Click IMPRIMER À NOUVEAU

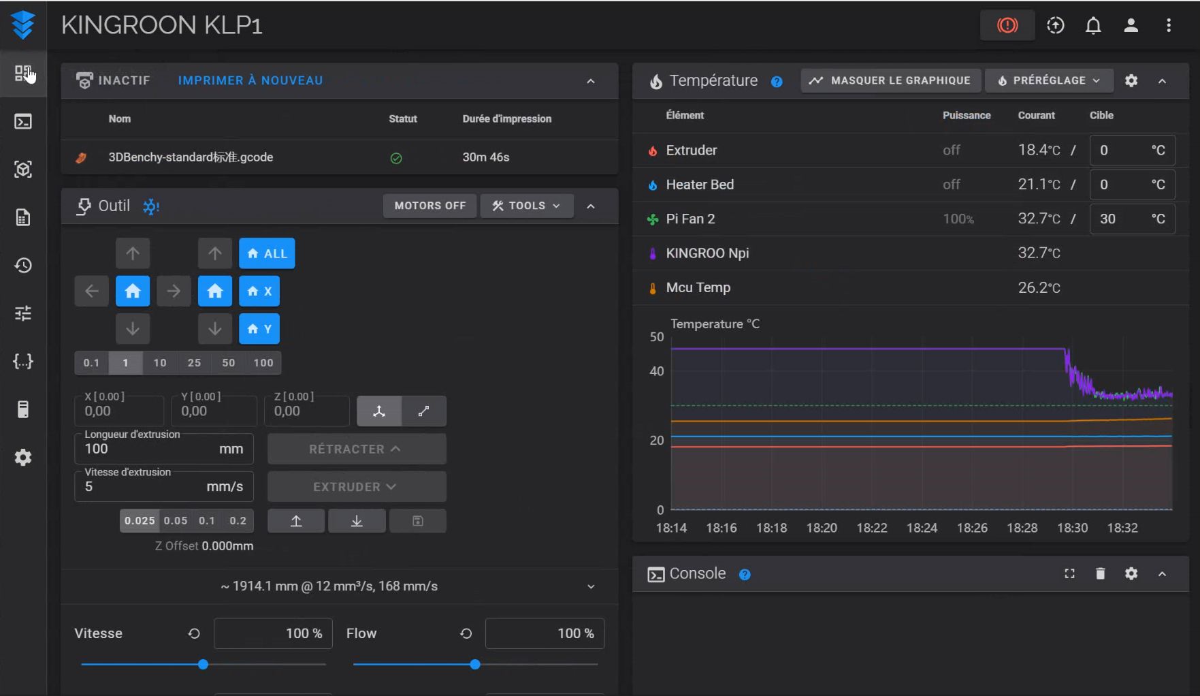click(250, 80)
